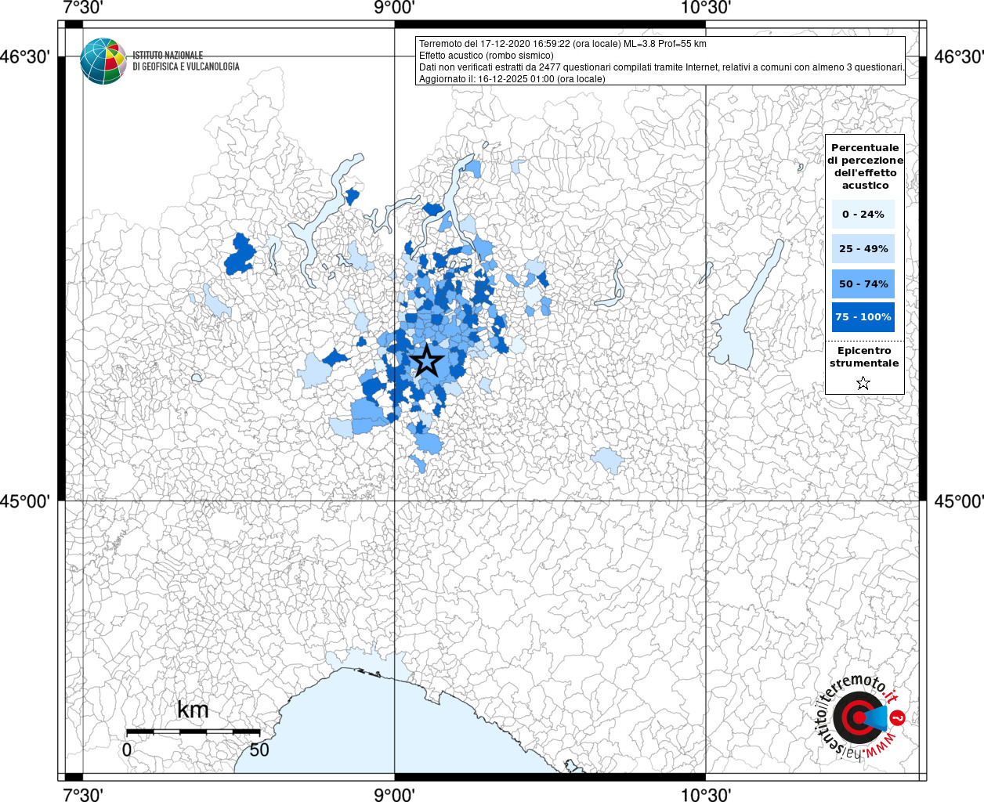Click the 'Dati non verificati' questionnaire line
The height and width of the screenshot is (802, 984).
click(x=661, y=67)
